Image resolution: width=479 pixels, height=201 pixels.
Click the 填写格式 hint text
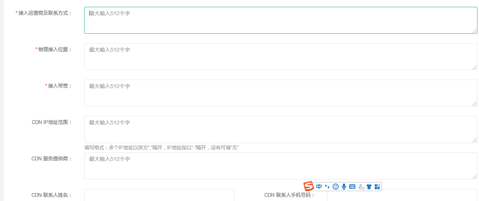pos(162,147)
